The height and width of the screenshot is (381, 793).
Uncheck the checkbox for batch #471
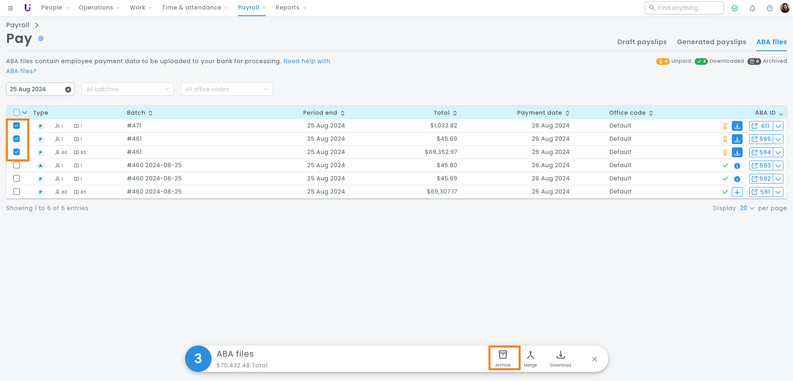tap(17, 125)
